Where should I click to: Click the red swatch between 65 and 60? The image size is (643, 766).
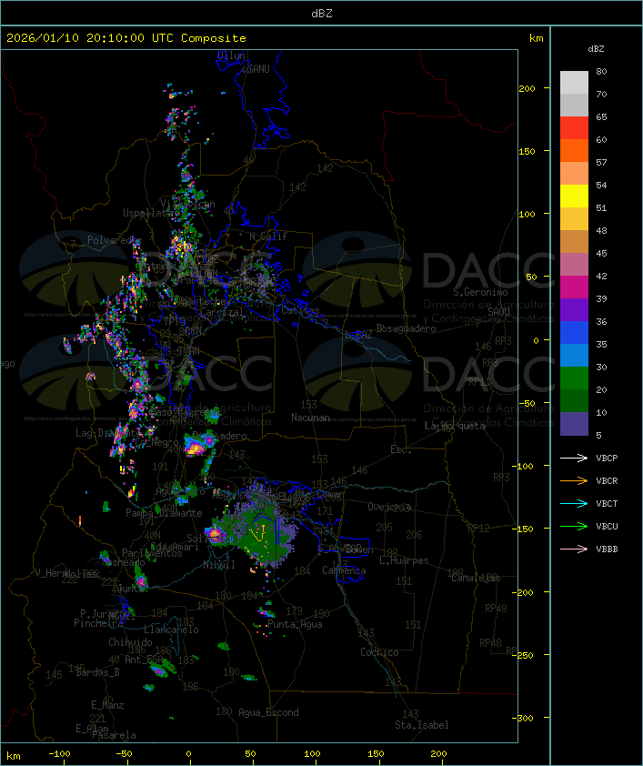coord(574,128)
